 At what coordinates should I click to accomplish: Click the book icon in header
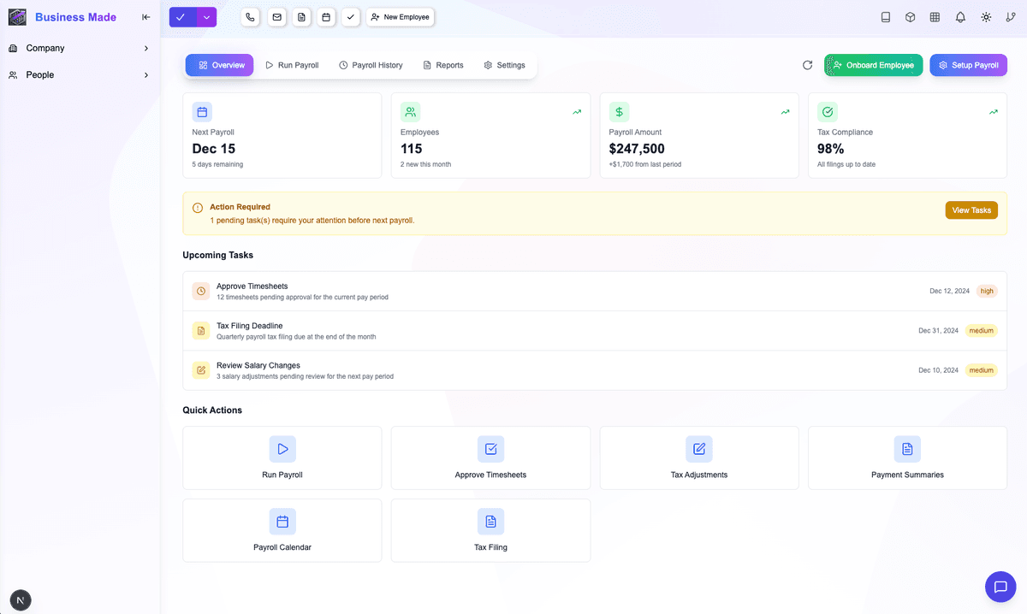(x=886, y=17)
